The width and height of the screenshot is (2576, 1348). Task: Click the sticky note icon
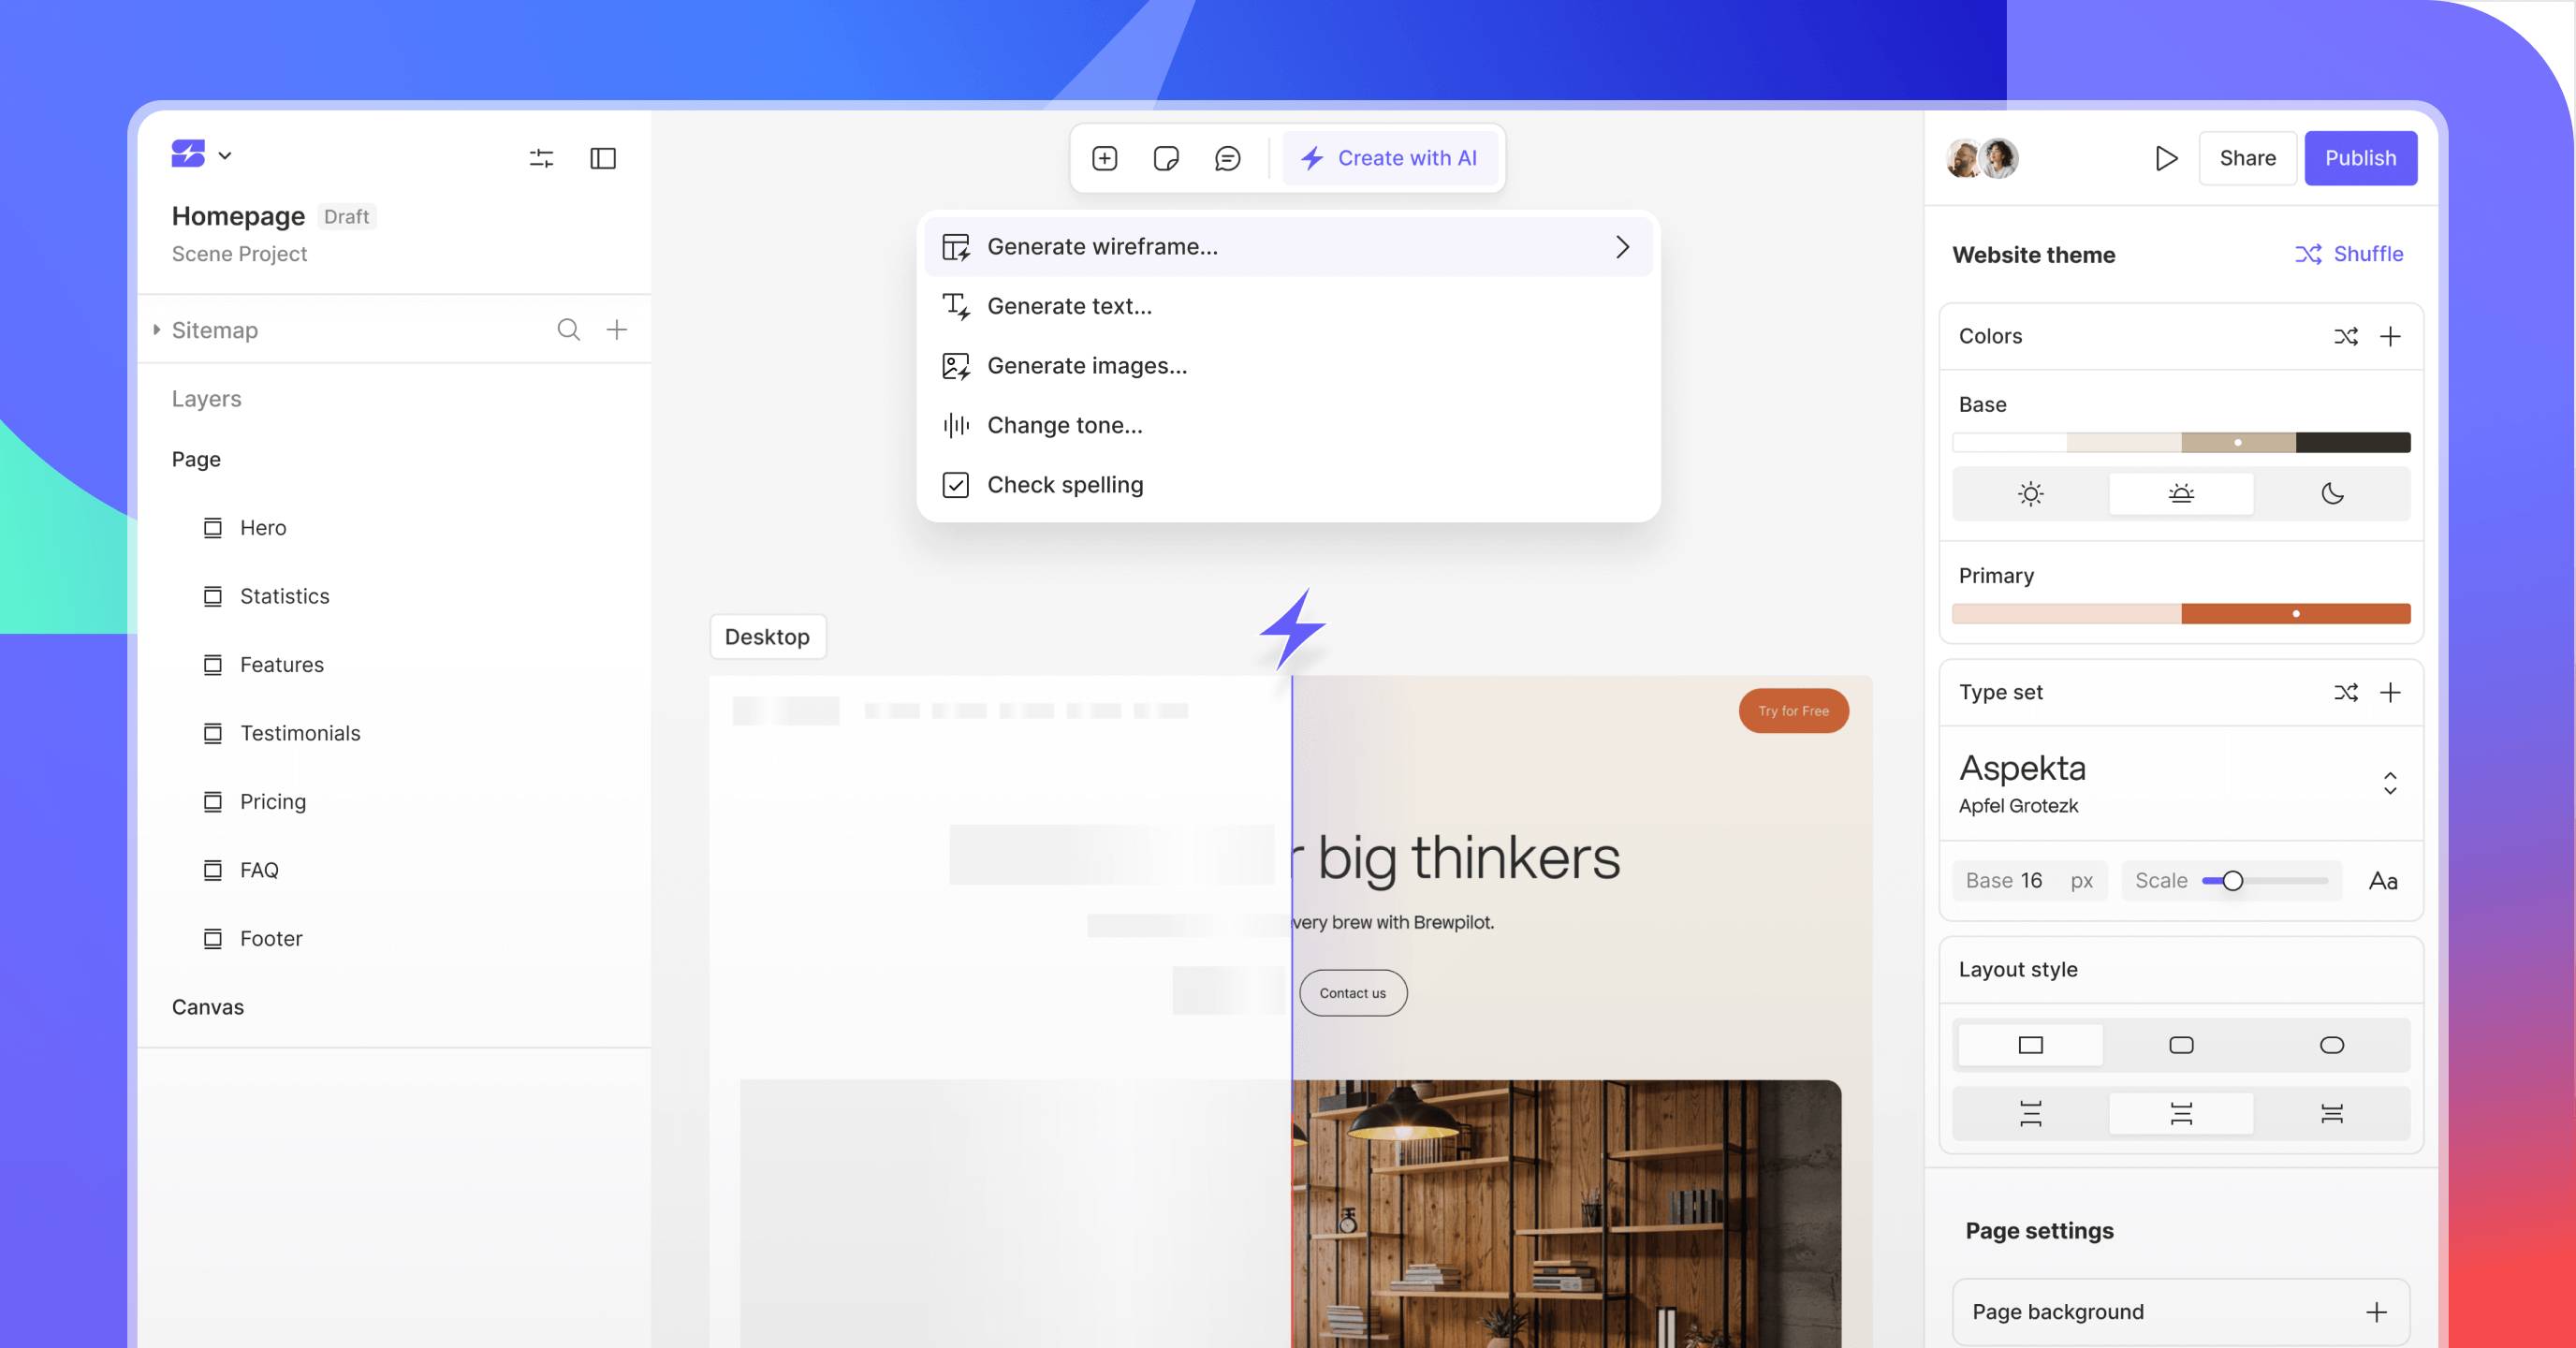pyautogui.click(x=1166, y=158)
